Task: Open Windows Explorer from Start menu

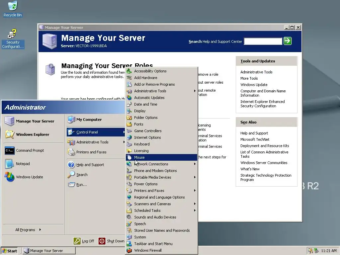Action: [33, 134]
